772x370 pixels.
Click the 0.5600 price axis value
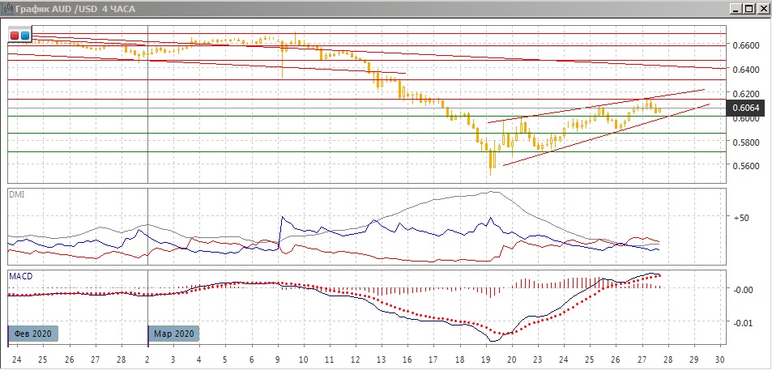coord(745,166)
